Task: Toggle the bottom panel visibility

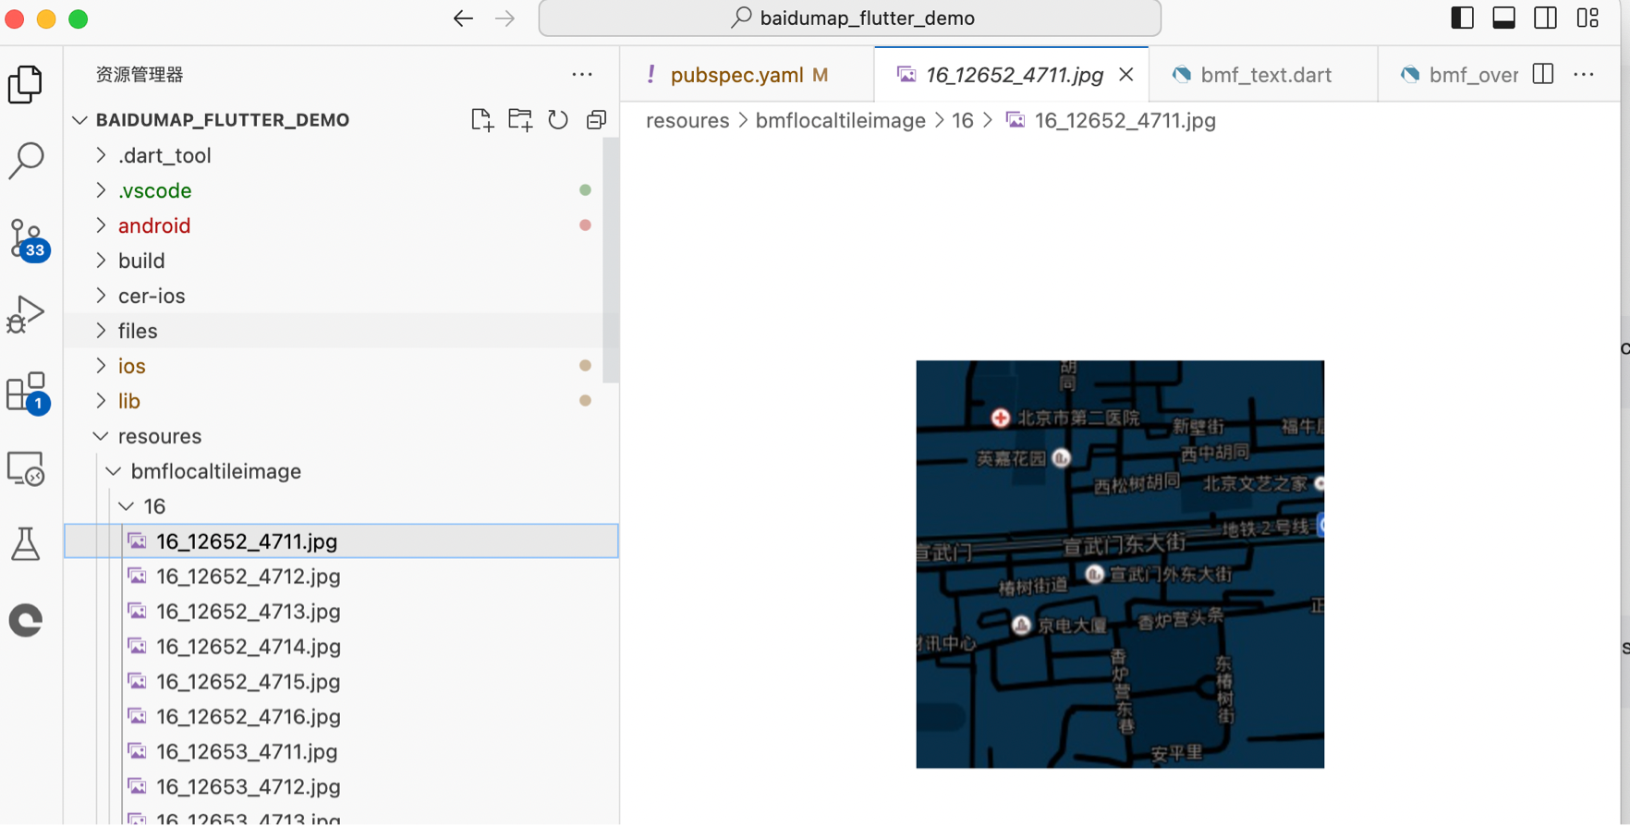Action: (1503, 18)
